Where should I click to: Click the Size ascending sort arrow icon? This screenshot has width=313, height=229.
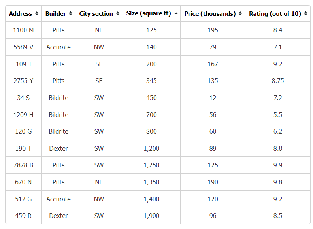176,13
